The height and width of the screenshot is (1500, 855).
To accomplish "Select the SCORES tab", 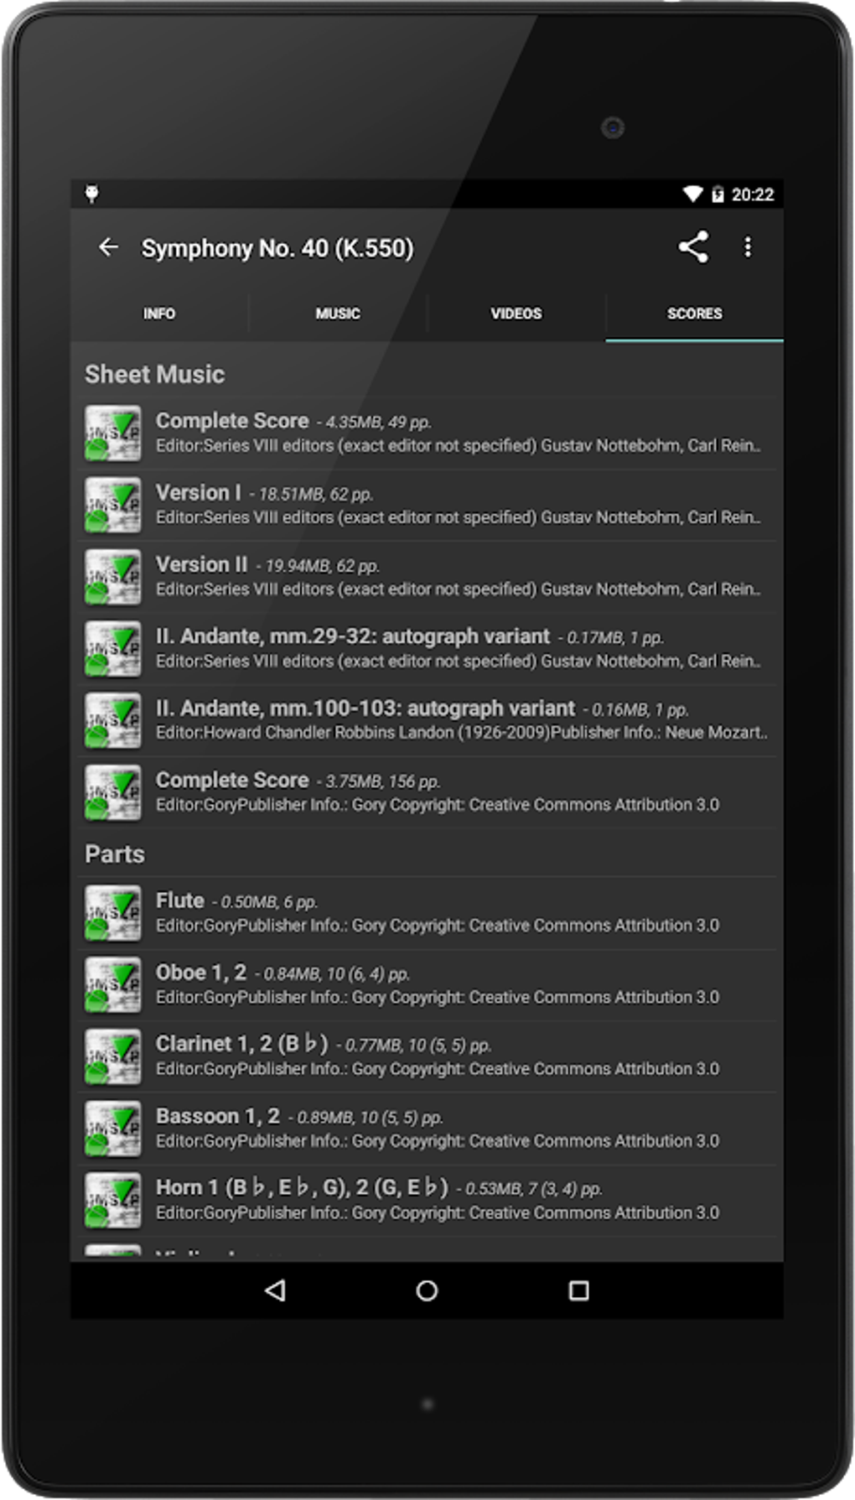I will tap(694, 314).
